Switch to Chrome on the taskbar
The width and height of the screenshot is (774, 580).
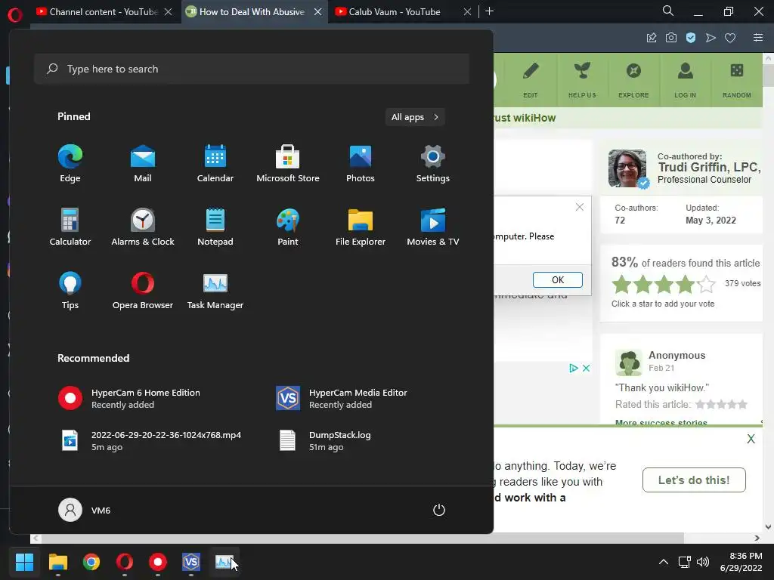point(91,562)
